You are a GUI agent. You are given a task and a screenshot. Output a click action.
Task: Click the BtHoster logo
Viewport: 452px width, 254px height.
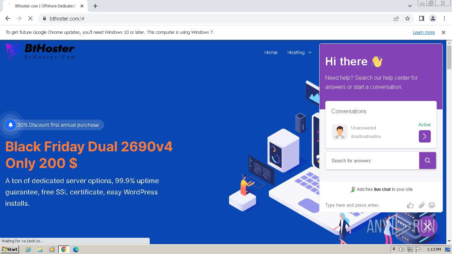[x=40, y=51]
